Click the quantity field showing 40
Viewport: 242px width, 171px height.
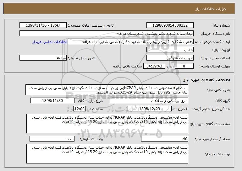tap(165, 139)
